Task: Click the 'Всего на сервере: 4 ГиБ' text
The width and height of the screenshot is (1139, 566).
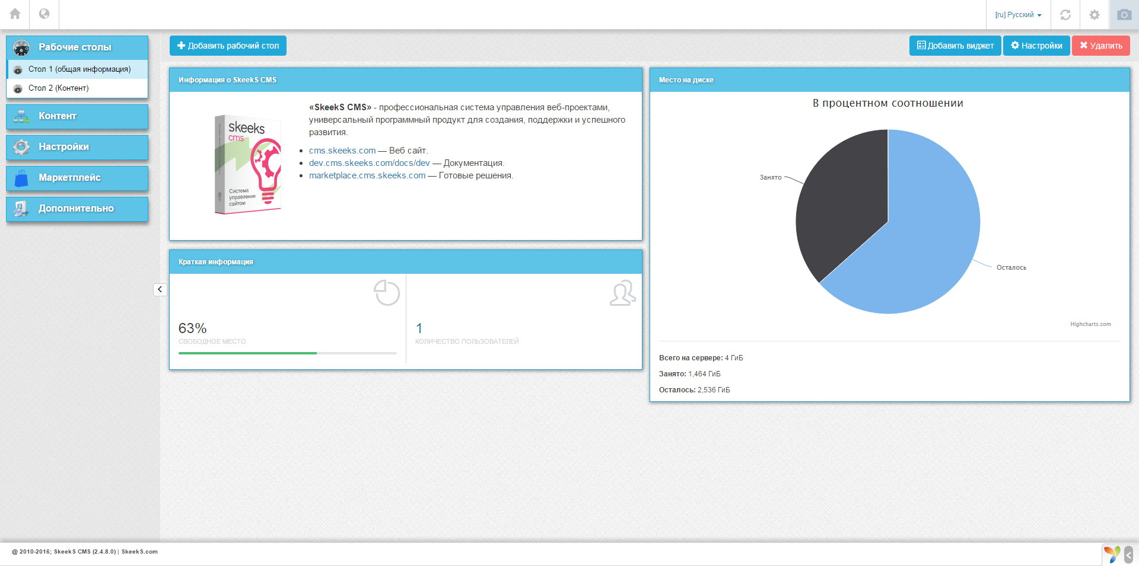Action: pos(701,358)
